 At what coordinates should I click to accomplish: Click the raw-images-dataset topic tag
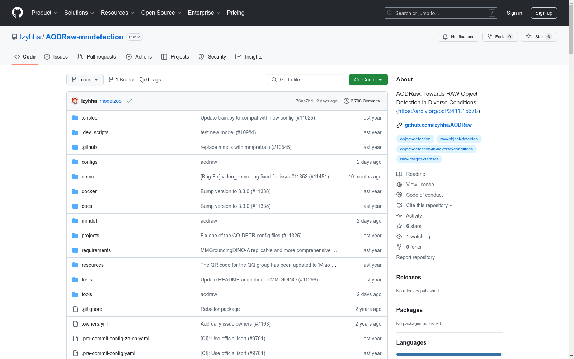click(x=419, y=159)
